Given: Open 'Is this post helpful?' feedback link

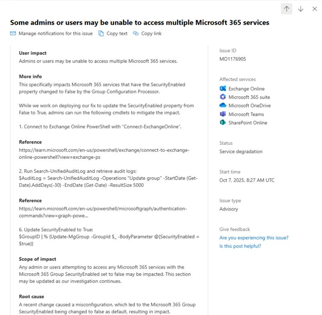Looking at the screenshot, I should [x=240, y=246].
